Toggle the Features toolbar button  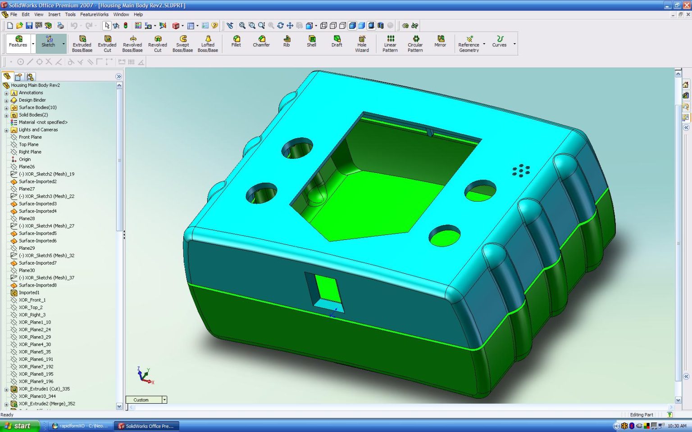pyautogui.click(x=18, y=41)
